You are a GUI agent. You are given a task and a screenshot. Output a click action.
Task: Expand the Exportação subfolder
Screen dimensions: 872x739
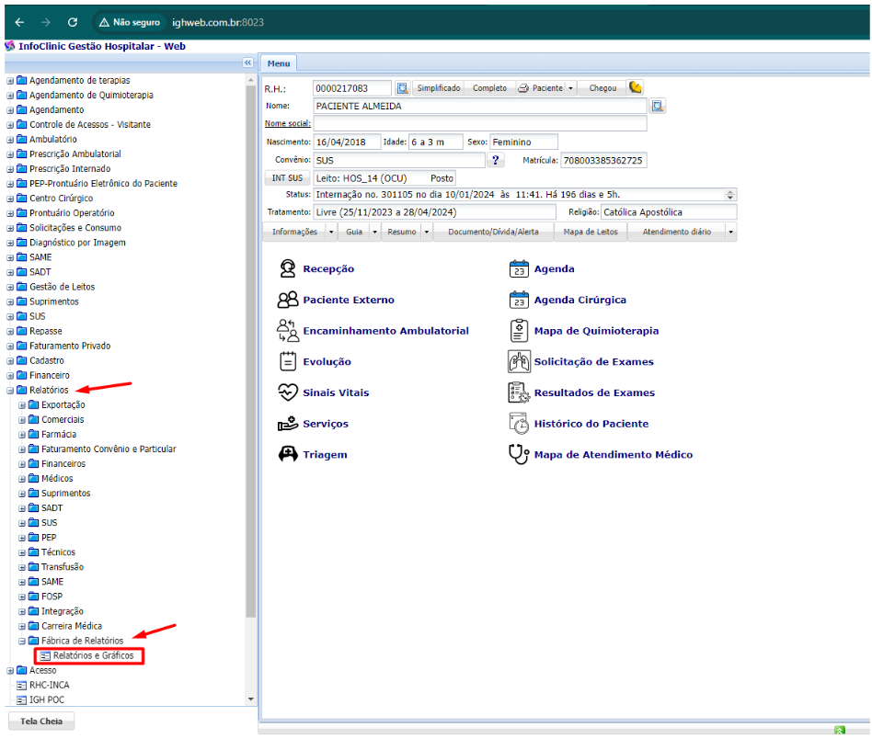click(22, 405)
